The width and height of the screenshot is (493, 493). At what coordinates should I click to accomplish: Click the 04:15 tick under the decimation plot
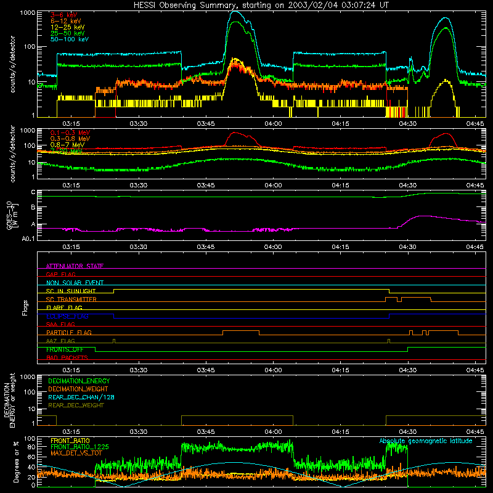pyautogui.click(x=341, y=432)
